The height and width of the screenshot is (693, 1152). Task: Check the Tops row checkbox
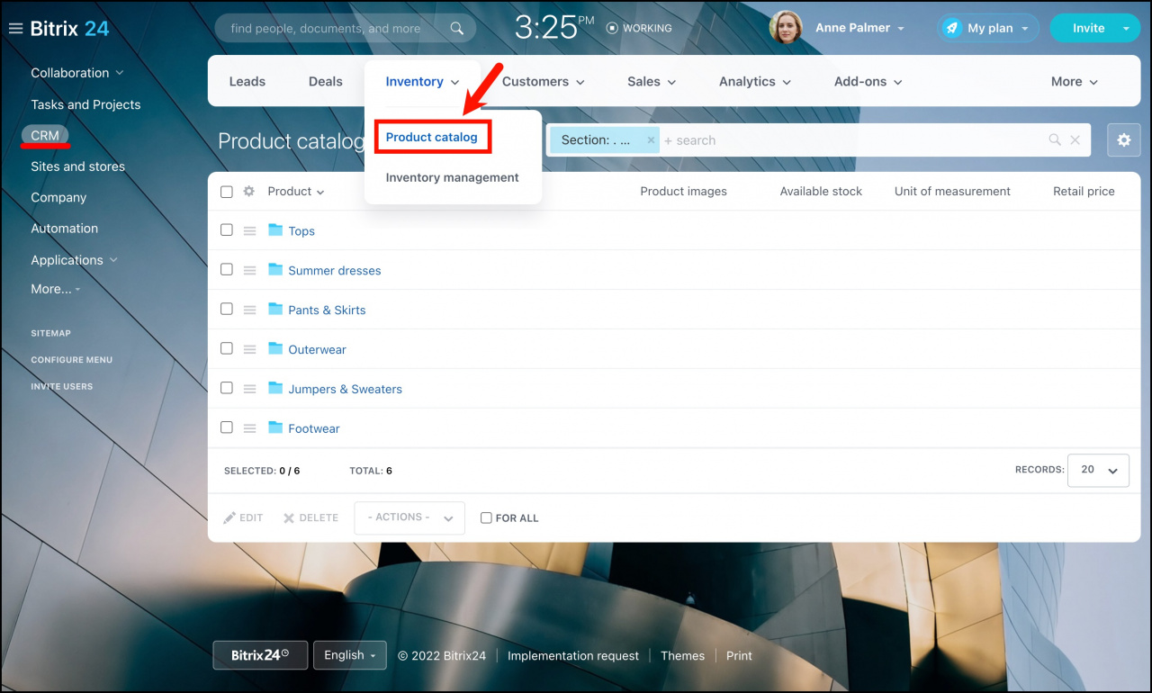227,230
